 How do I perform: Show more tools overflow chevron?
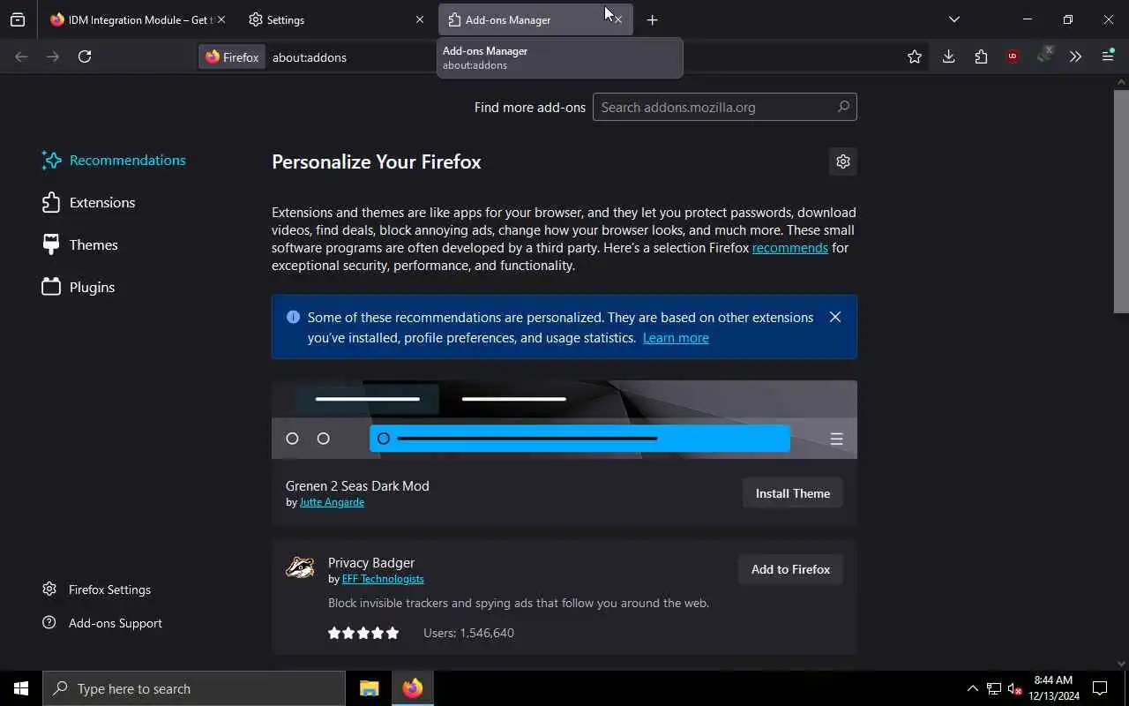coord(1075,56)
